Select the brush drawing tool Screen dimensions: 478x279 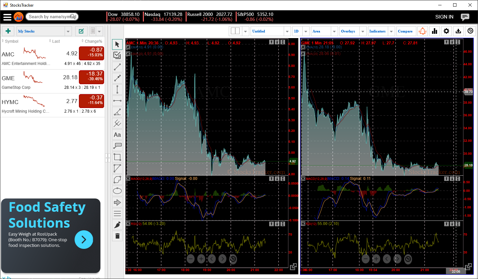pos(117,225)
